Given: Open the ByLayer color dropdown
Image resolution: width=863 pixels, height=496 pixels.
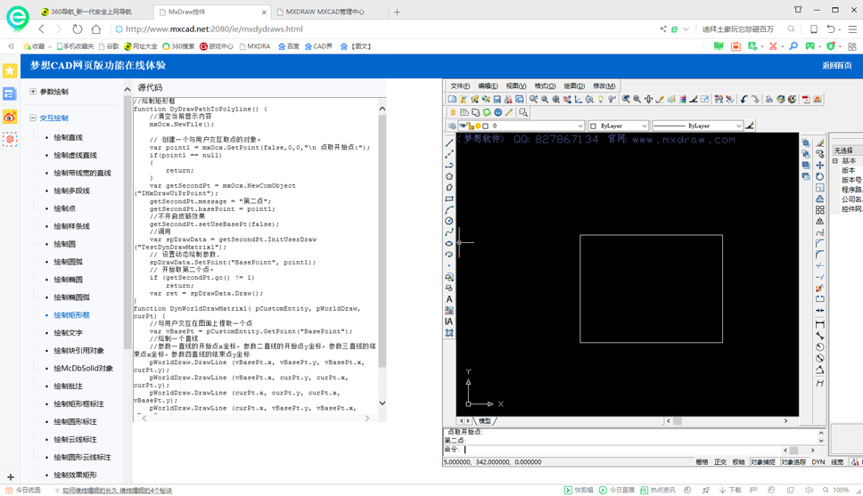Looking at the screenshot, I should coord(618,126).
